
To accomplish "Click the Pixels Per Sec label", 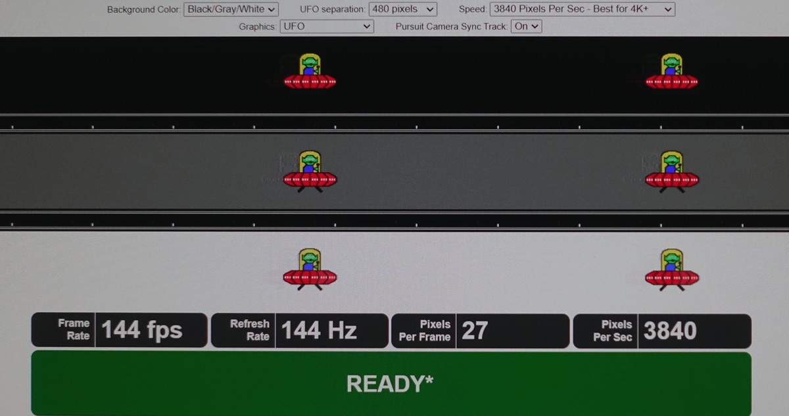I will click(x=613, y=331).
